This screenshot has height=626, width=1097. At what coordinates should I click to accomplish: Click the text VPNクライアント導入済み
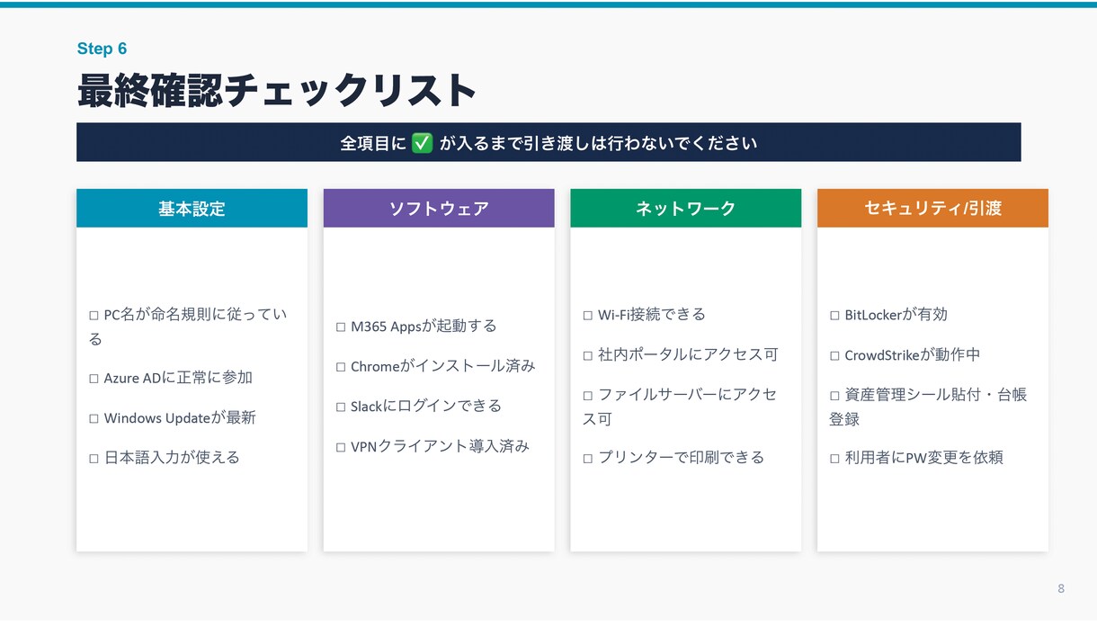pos(440,446)
